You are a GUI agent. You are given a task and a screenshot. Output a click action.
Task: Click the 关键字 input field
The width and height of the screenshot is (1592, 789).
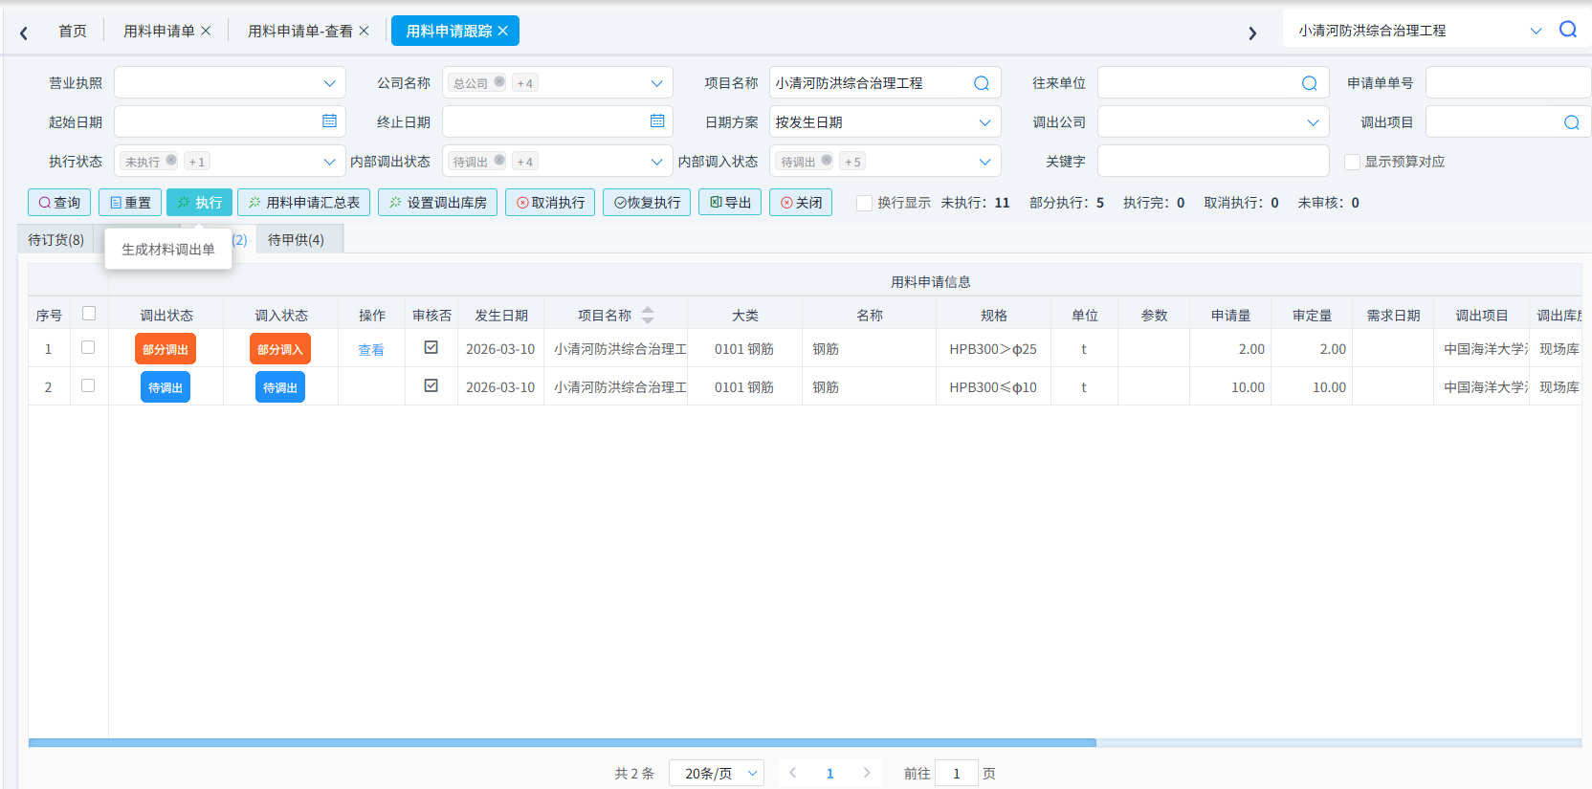point(1213,161)
